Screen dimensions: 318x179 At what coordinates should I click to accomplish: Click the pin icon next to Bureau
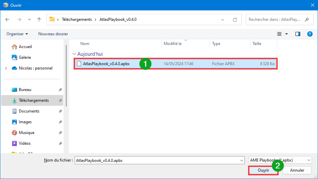(60, 90)
